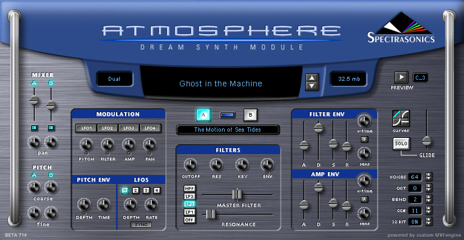Open the Ghost in the Machine patch browser
The height and width of the screenshot is (240, 464).
click(x=221, y=84)
